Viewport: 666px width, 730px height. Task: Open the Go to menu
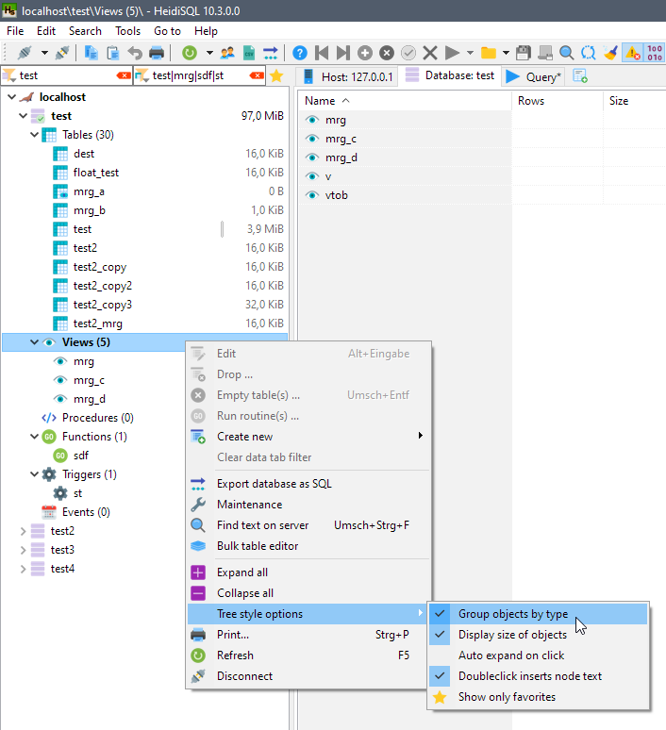(x=167, y=31)
